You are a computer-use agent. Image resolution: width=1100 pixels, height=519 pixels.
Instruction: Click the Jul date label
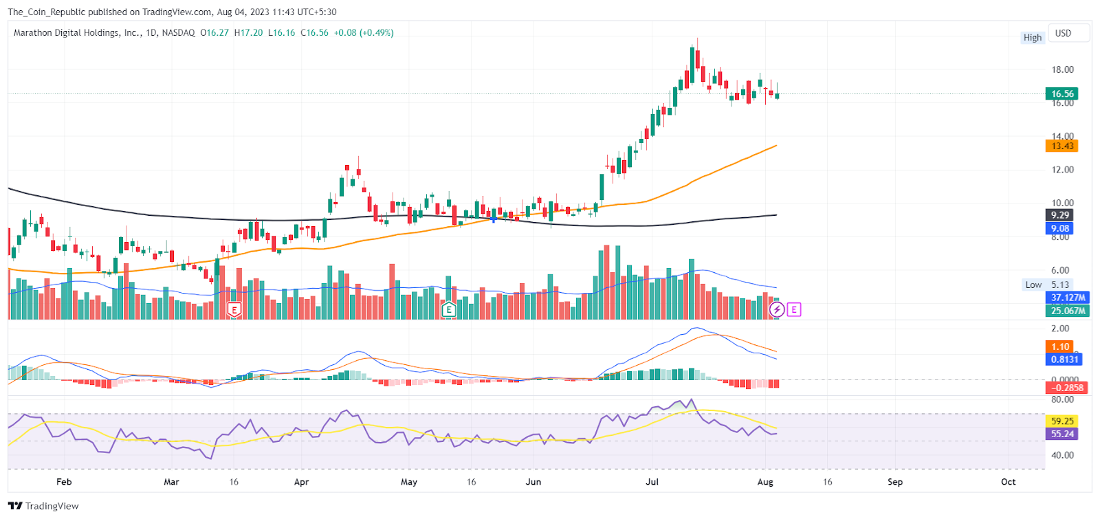point(652,482)
